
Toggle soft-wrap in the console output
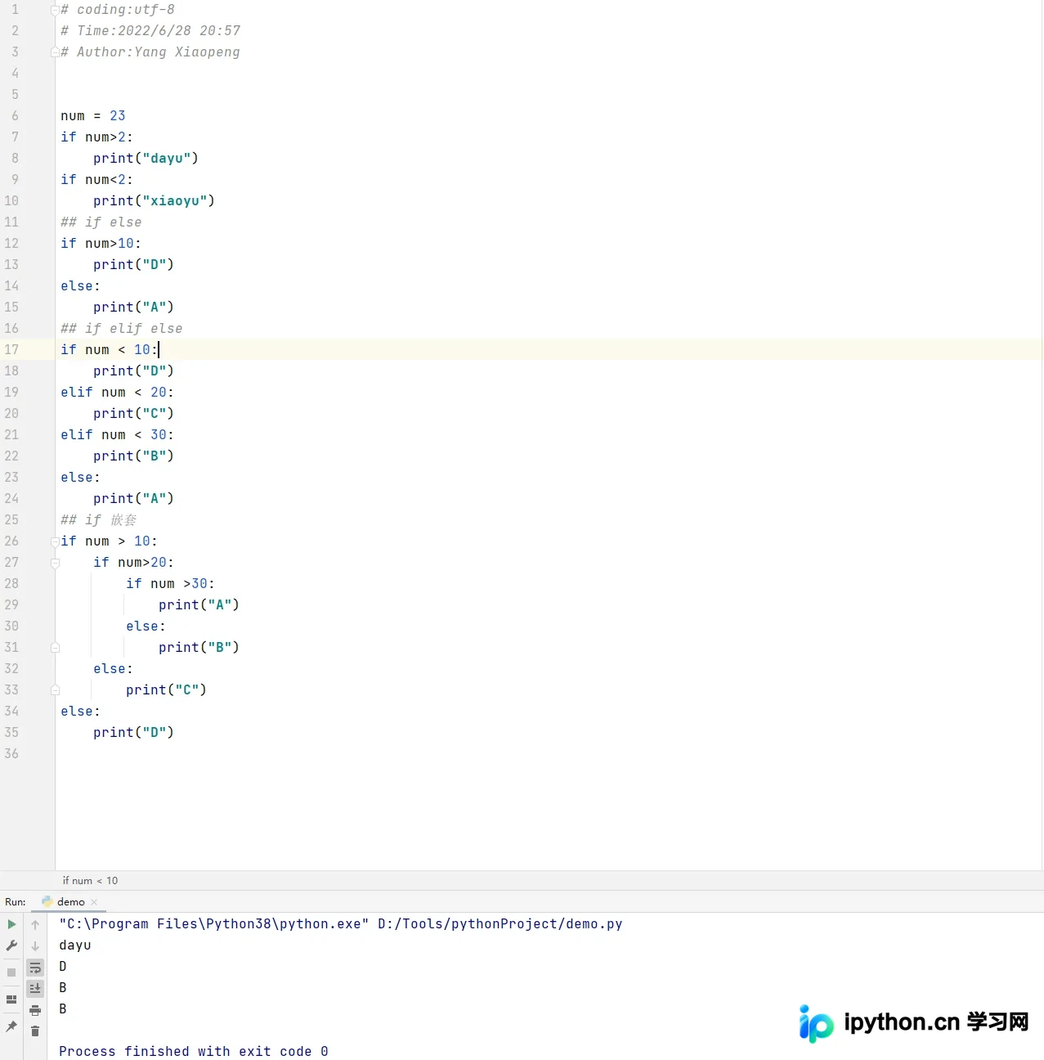click(35, 968)
